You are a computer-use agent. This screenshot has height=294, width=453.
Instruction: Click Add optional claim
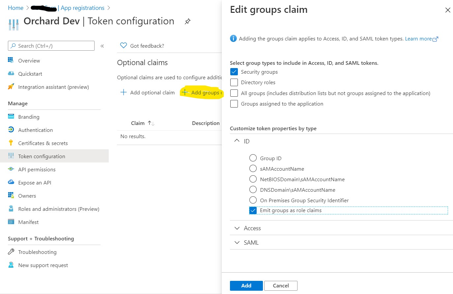tap(148, 92)
